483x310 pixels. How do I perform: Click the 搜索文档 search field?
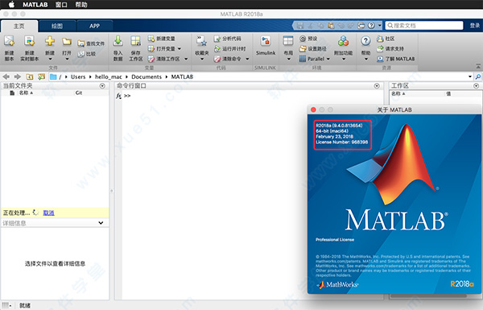[424, 26]
